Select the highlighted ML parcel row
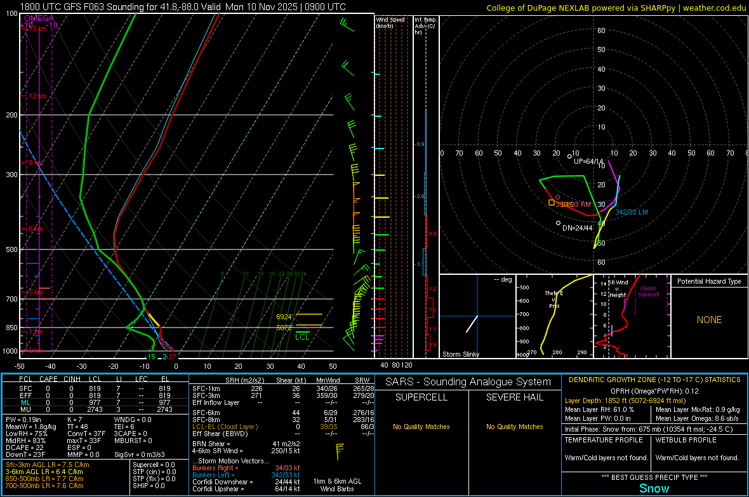 pos(95,402)
